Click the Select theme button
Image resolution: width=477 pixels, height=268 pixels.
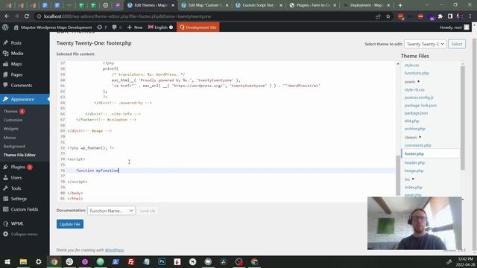457,44
